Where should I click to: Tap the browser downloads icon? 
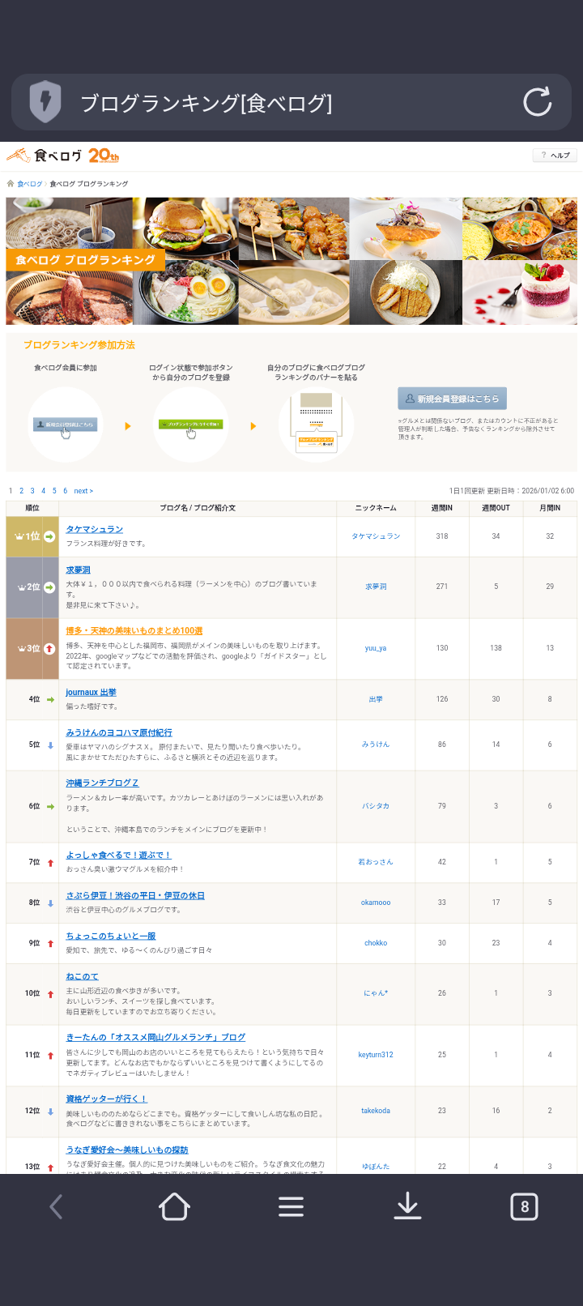407,1207
